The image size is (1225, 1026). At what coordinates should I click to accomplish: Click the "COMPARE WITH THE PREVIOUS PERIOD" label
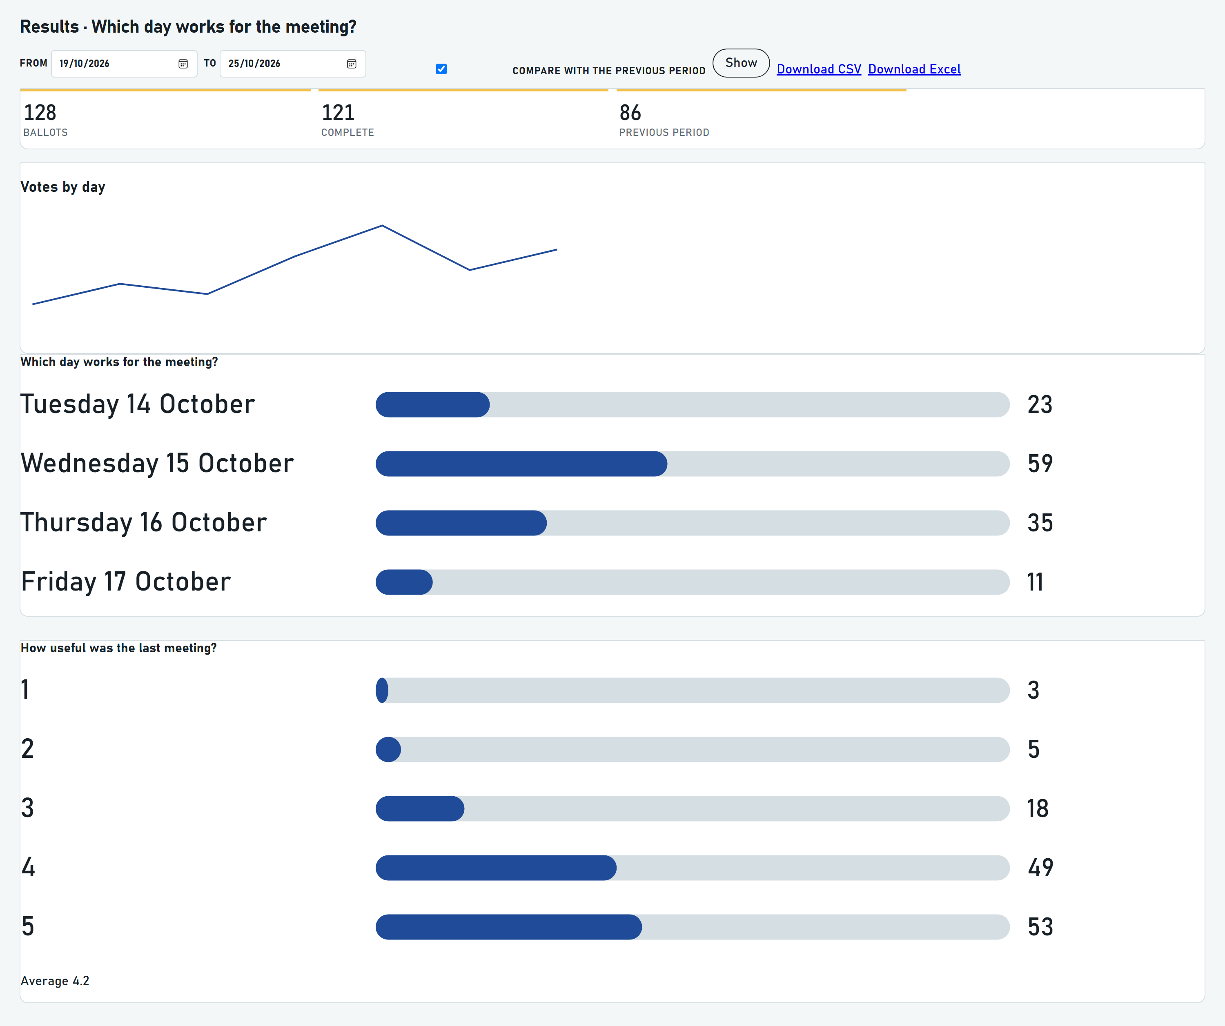609,71
